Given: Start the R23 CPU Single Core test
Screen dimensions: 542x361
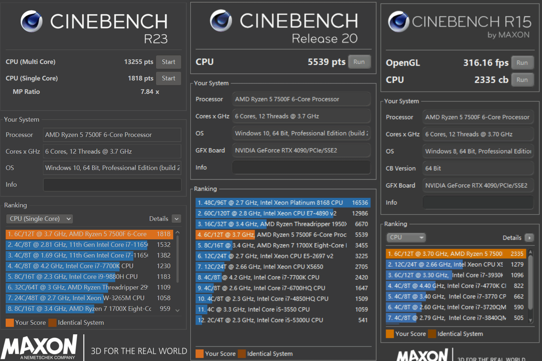Looking at the screenshot, I should (x=169, y=78).
